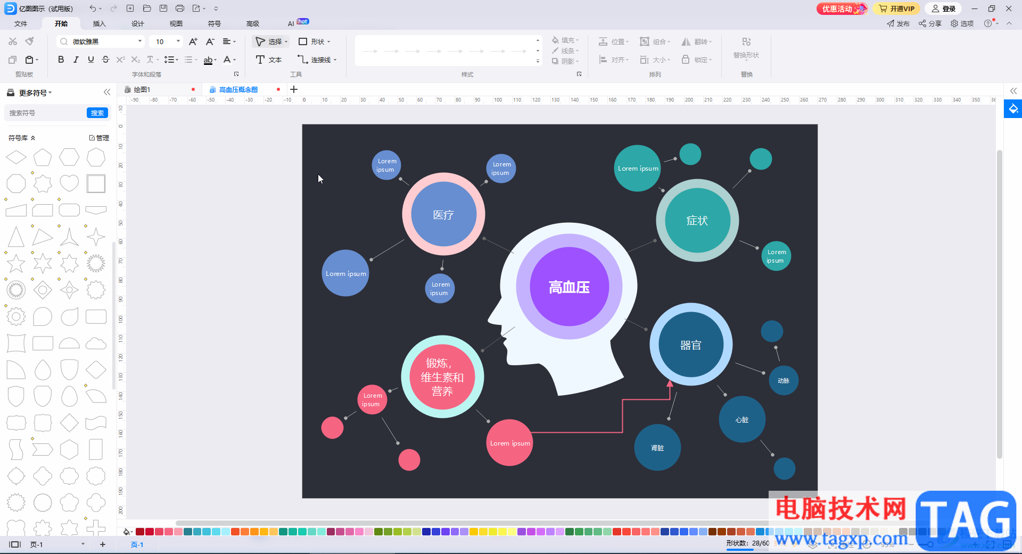
Task: Click the Export icon in the title bar
Action: tap(196, 9)
